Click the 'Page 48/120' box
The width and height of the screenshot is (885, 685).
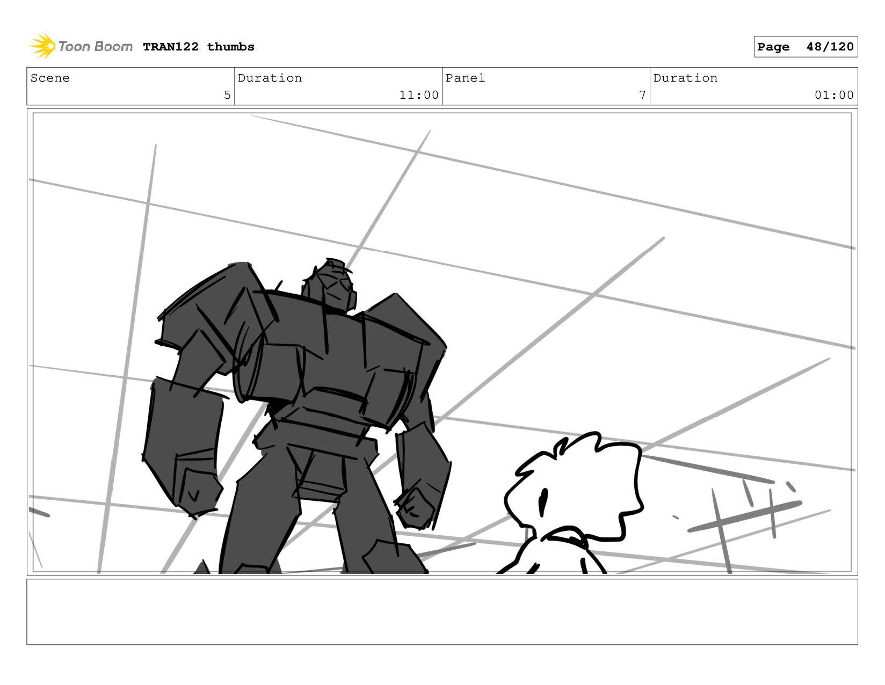806,47
